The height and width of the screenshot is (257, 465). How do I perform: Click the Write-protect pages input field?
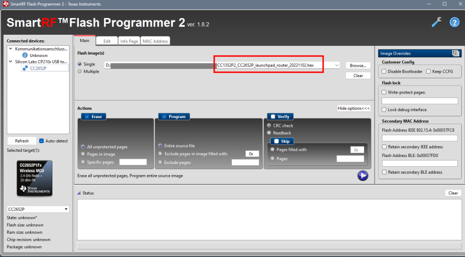coord(419,100)
